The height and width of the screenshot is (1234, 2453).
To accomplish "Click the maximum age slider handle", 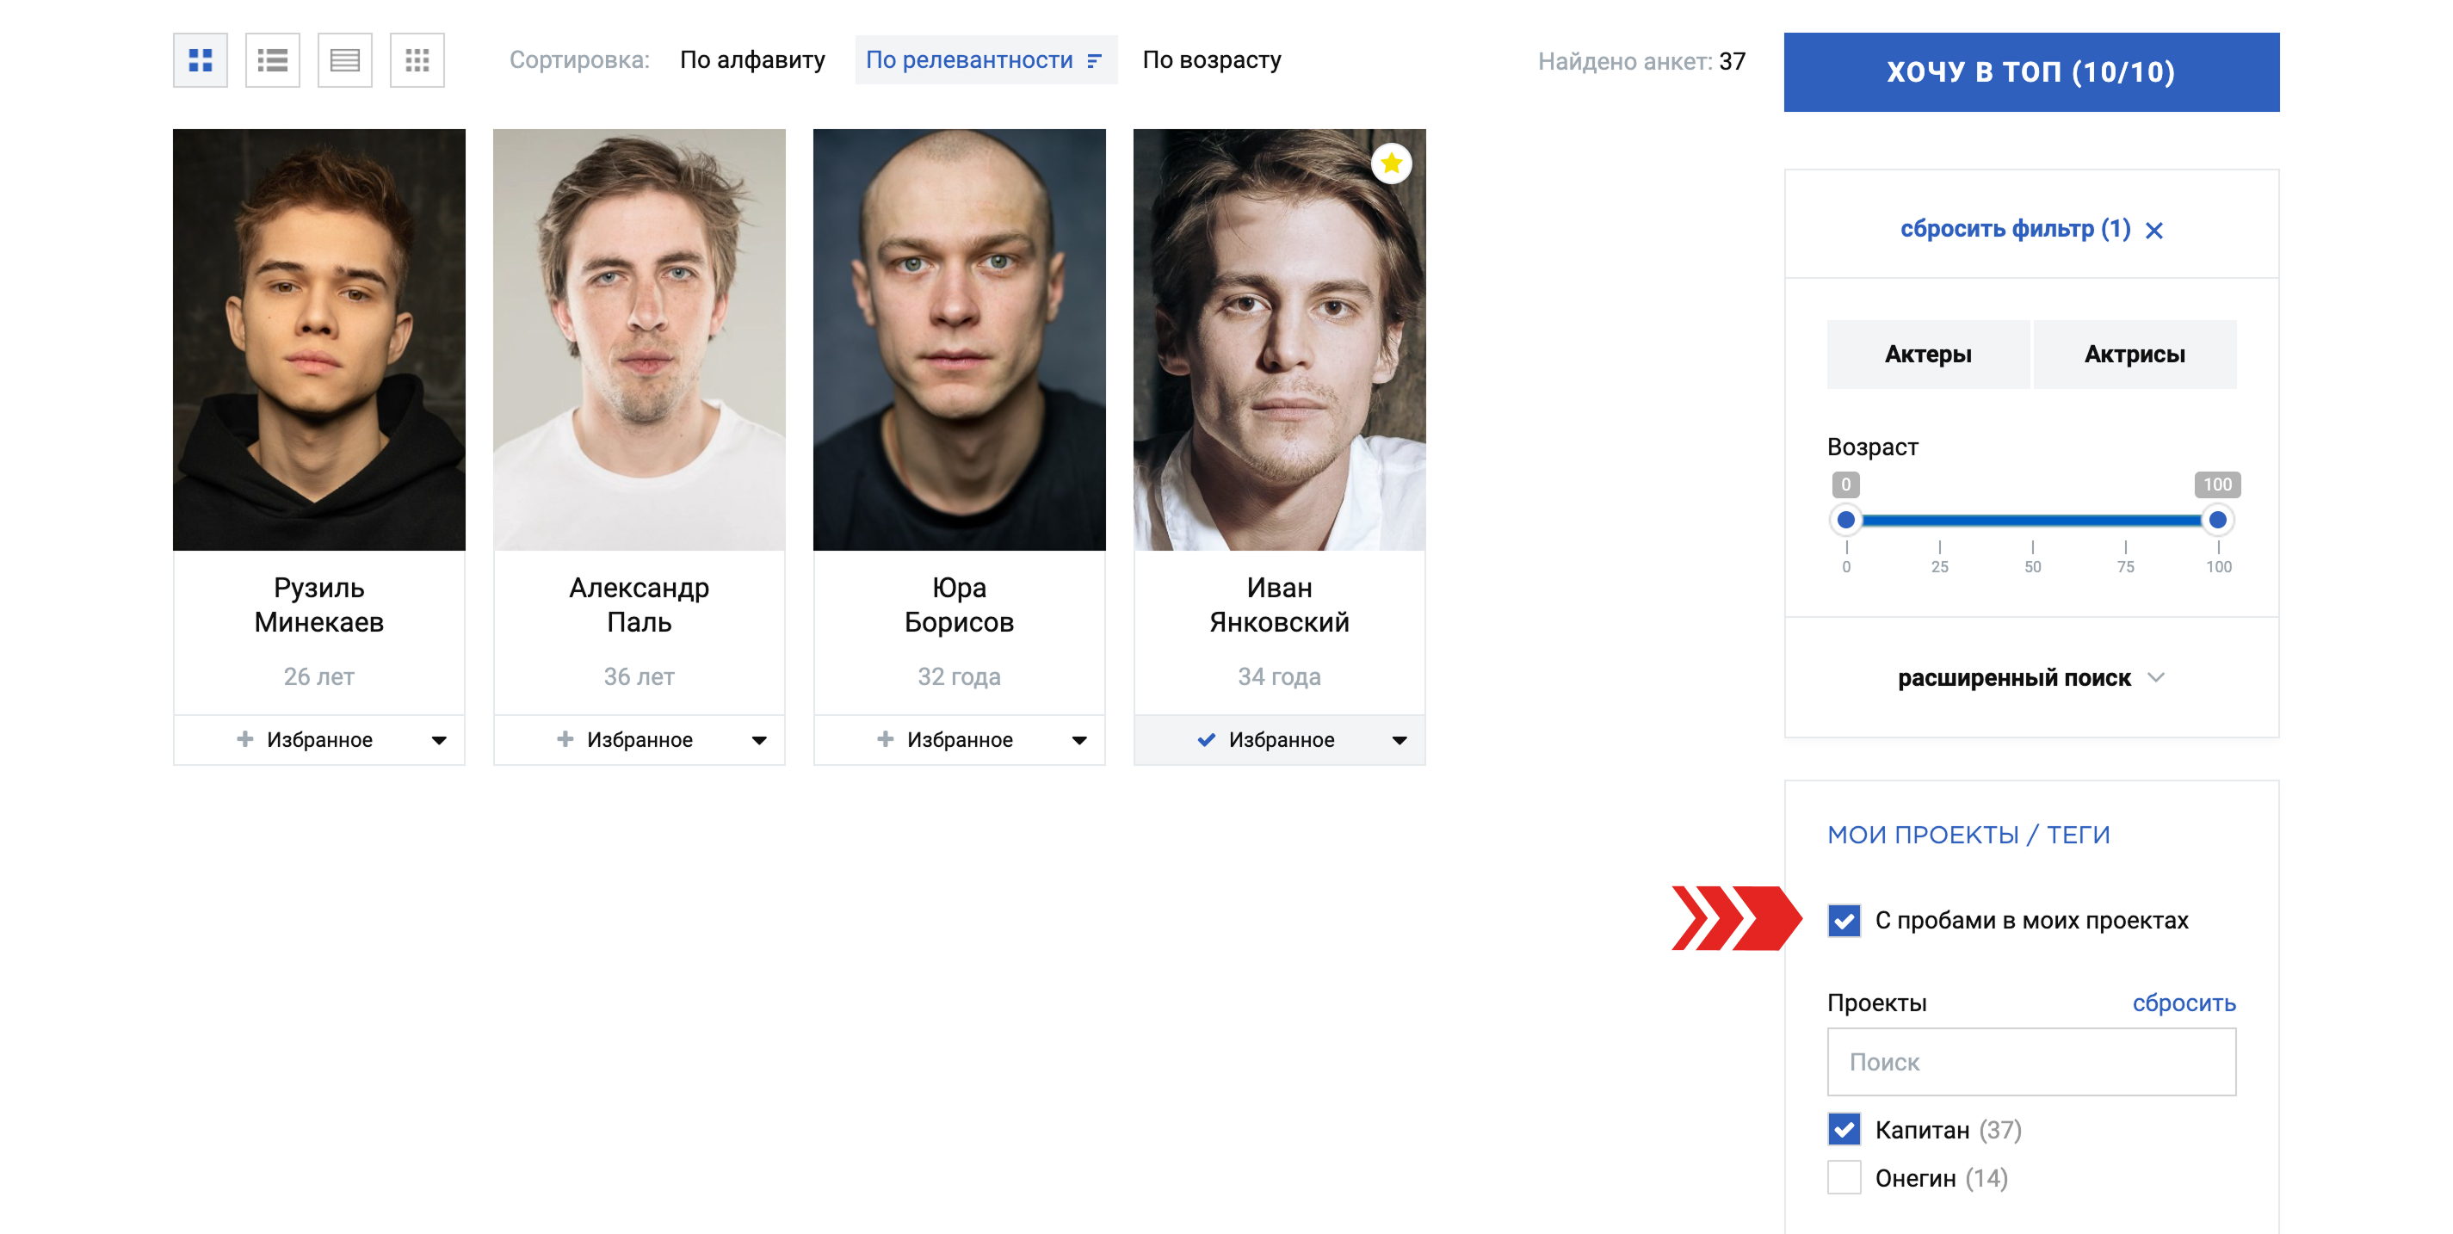I will pyautogui.click(x=2218, y=520).
